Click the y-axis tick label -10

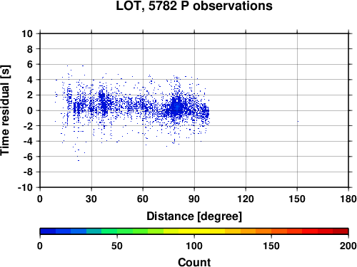pyautogui.click(x=25, y=187)
